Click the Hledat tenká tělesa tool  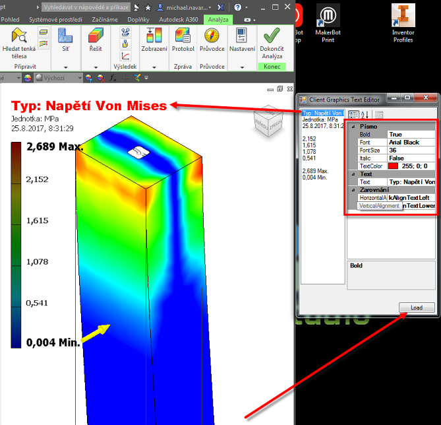click(x=19, y=44)
